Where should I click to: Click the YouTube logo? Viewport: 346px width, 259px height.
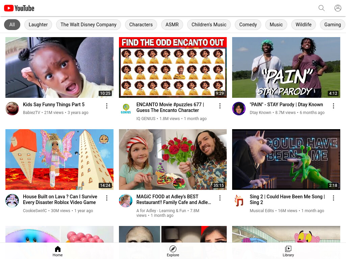(19, 8)
